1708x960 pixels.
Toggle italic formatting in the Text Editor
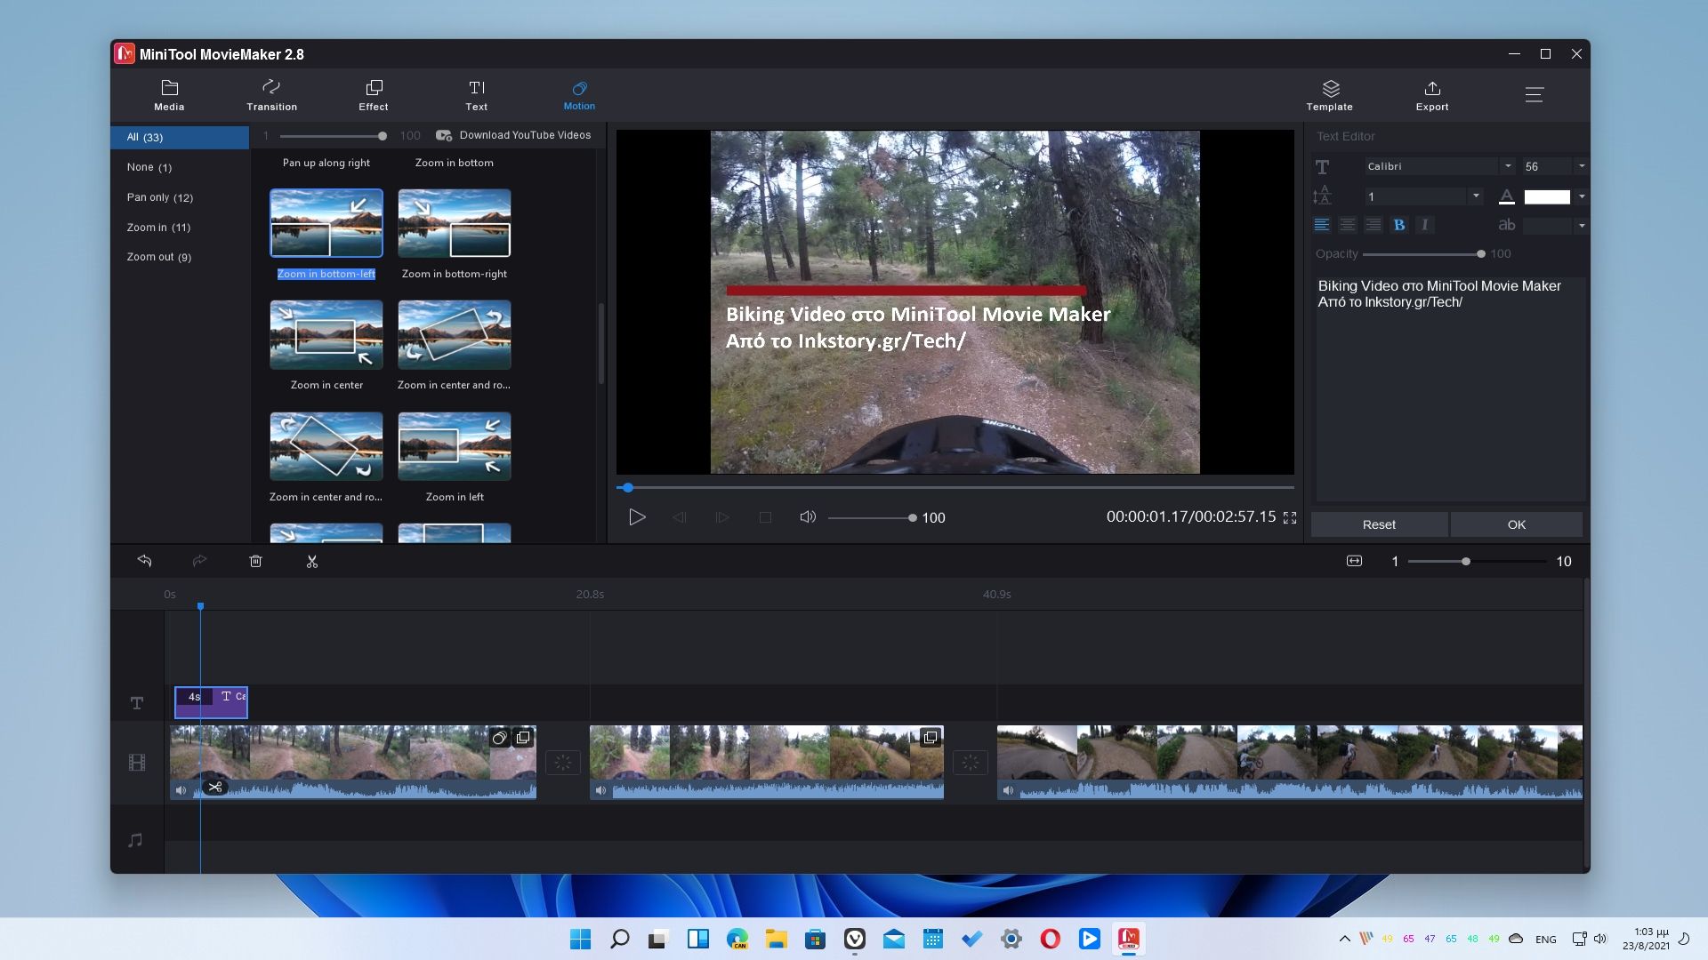click(x=1424, y=225)
